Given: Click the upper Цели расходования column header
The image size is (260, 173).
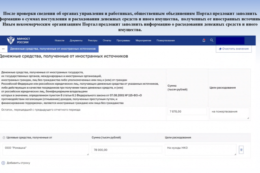Looking at the screenshot, I should click(223, 88).
